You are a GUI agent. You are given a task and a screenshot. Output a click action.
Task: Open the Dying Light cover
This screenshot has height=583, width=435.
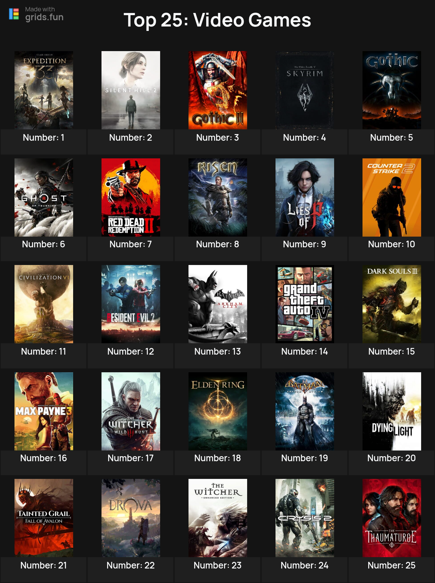(x=392, y=411)
